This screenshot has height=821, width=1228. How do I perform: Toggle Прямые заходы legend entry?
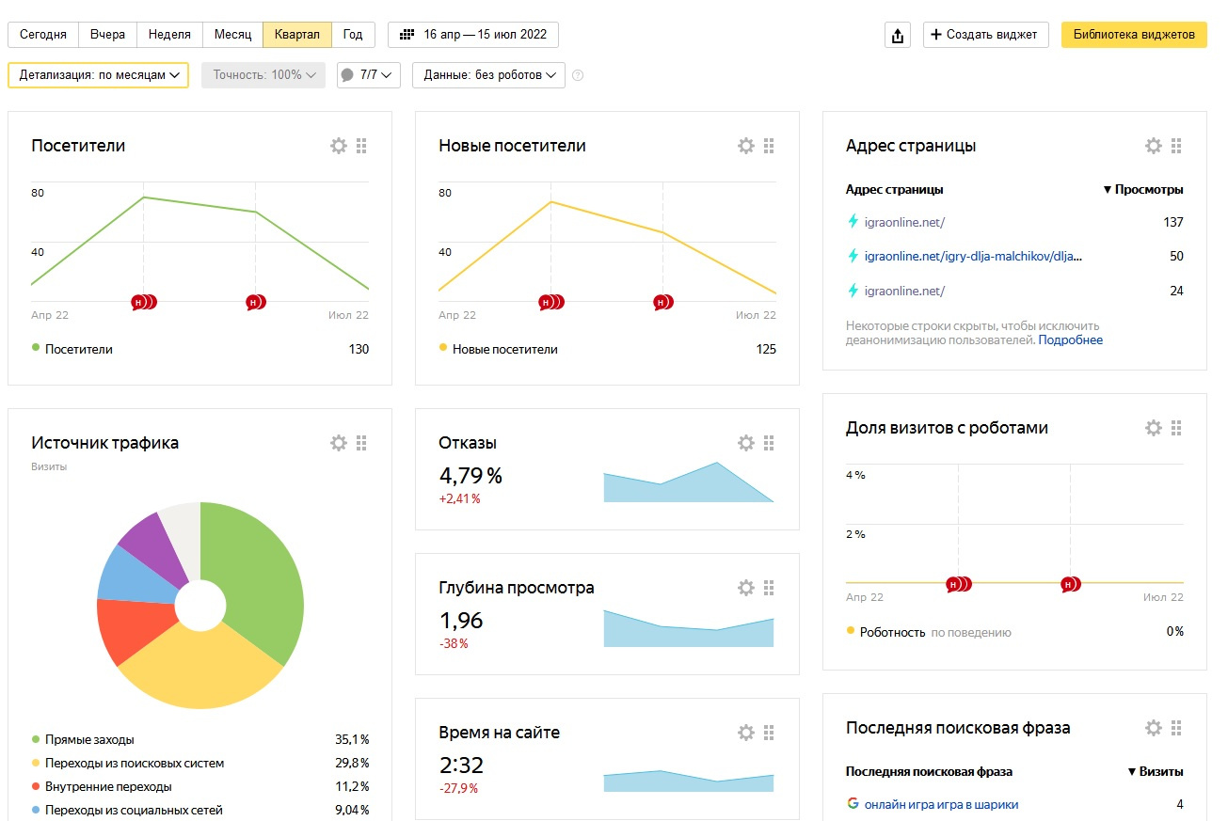89,739
